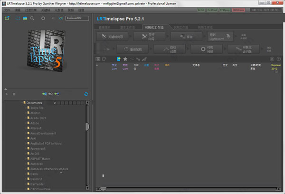
Task: Click the ALL toggle label in preview toolbar
Action: click(53, 18)
